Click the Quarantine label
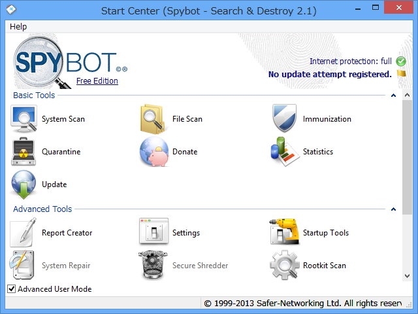 pyautogui.click(x=61, y=152)
